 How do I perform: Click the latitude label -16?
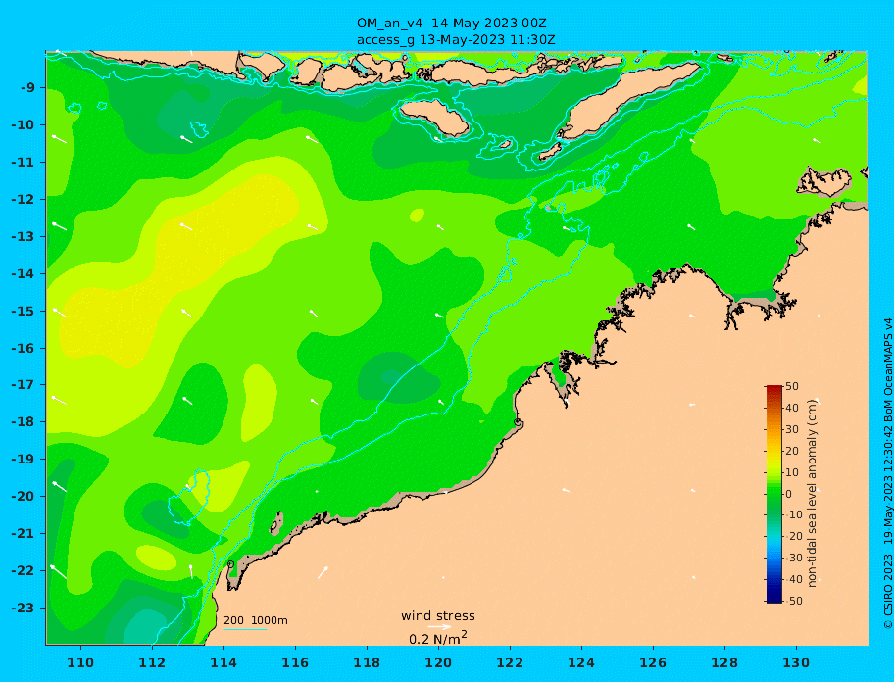[x=24, y=348]
